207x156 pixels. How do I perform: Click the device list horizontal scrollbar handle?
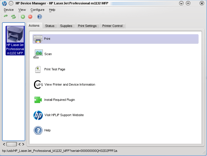tap(12, 144)
